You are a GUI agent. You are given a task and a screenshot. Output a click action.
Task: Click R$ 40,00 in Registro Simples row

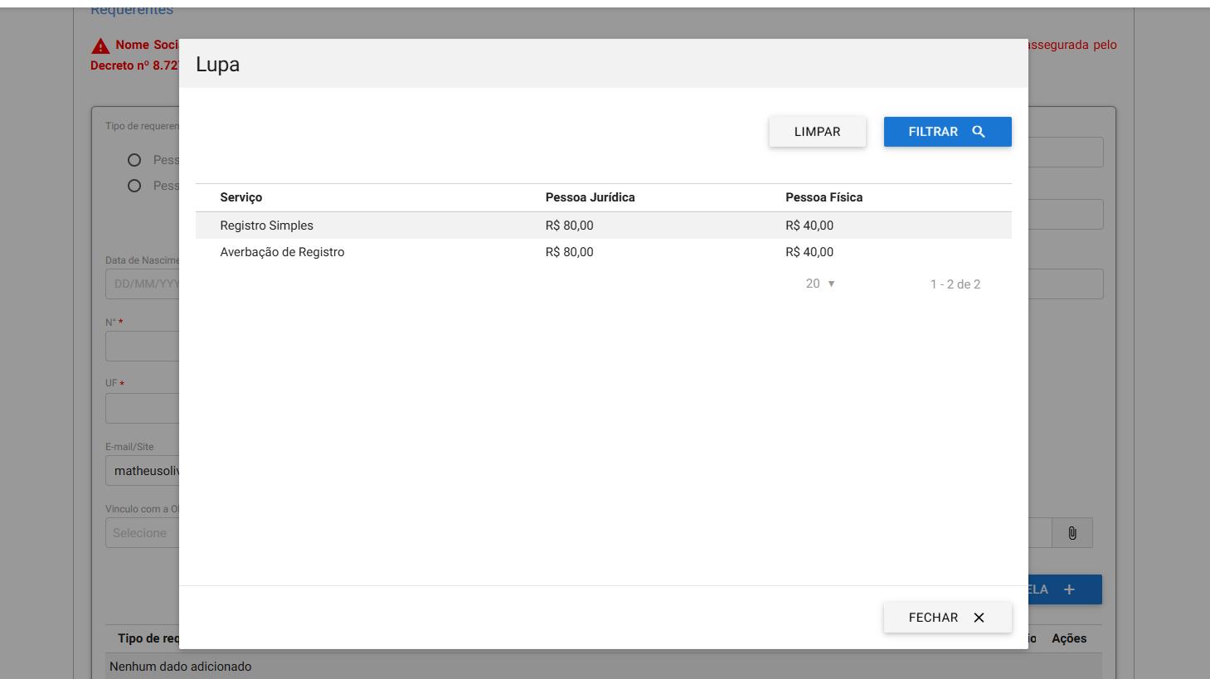pyautogui.click(x=809, y=226)
